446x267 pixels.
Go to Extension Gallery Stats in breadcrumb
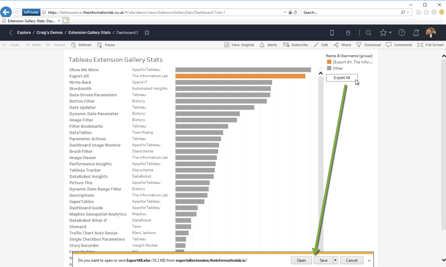(89, 32)
